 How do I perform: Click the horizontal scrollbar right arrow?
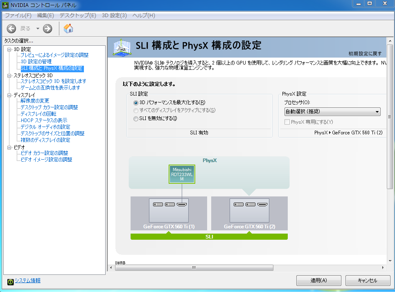(383, 267)
